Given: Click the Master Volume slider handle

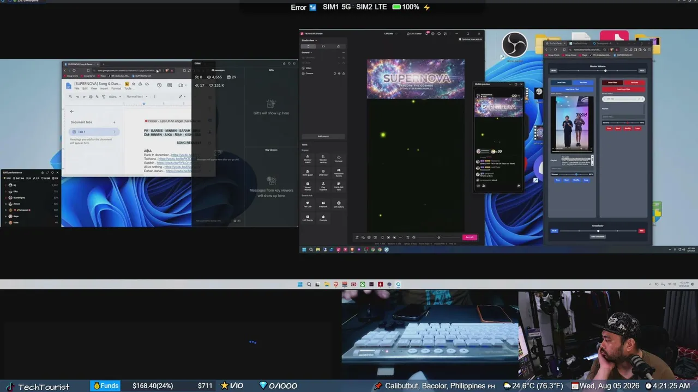Looking at the screenshot, I should click(605, 71).
